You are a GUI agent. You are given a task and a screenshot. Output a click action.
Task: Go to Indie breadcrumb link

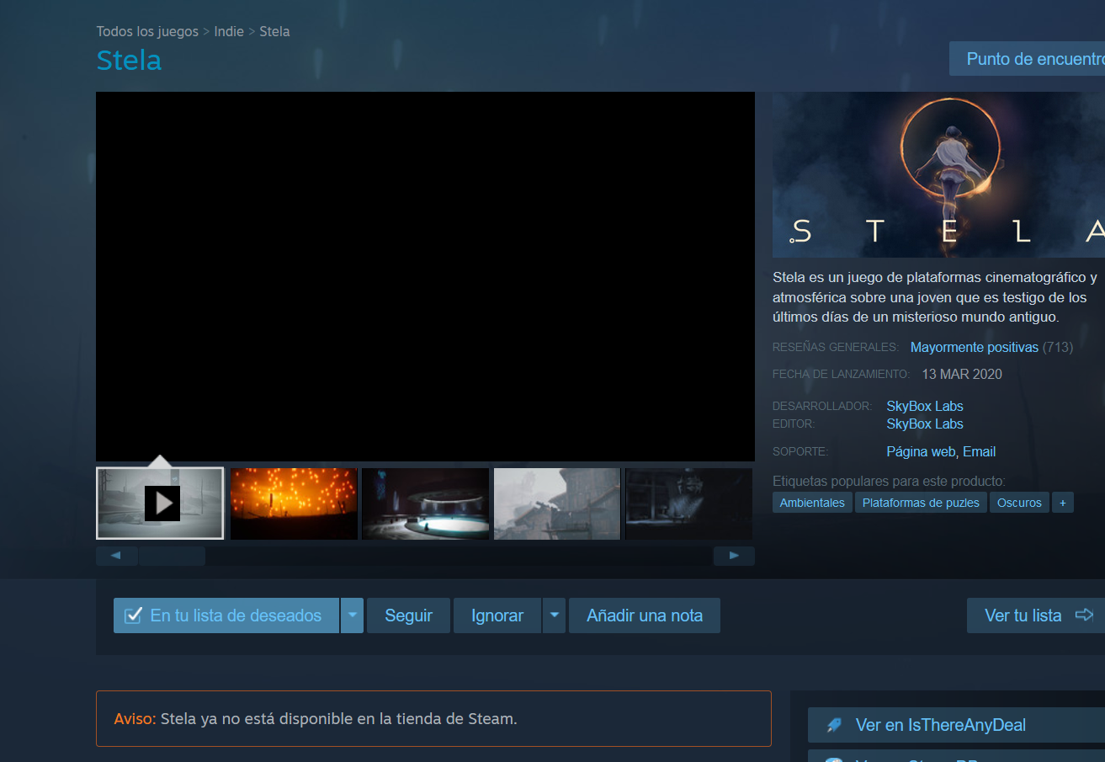point(229,31)
